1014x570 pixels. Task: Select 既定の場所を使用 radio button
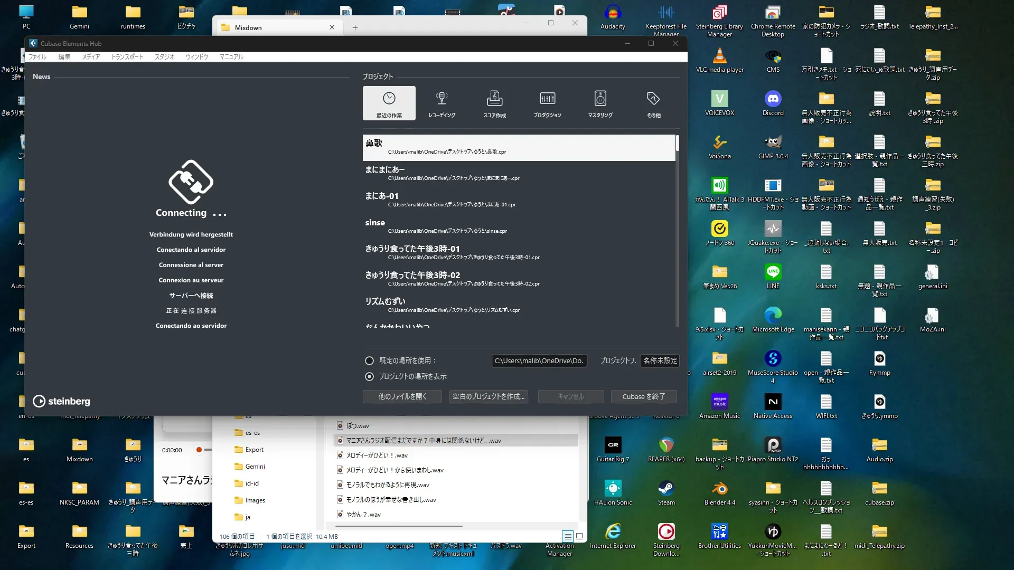coord(369,360)
